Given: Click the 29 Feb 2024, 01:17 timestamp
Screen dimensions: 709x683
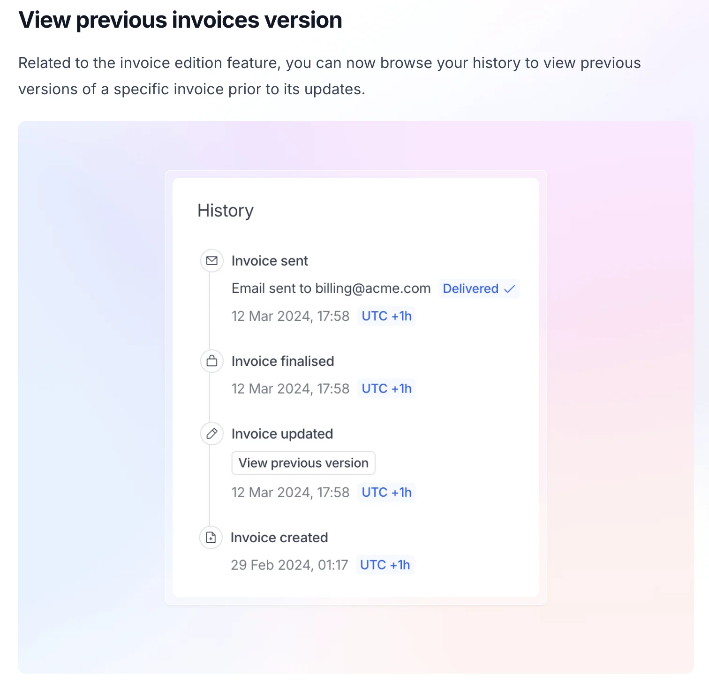Looking at the screenshot, I should 289,565.
